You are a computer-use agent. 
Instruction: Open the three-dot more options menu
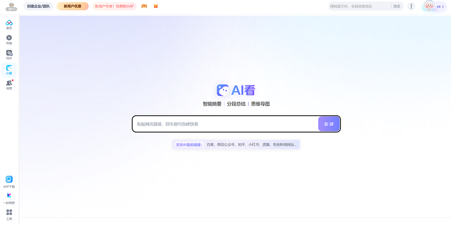point(411,6)
